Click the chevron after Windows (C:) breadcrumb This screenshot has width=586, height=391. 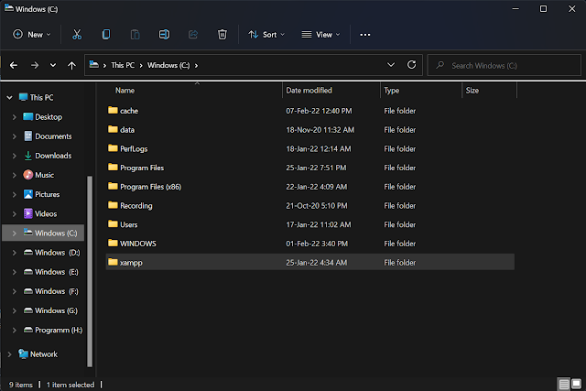196,65
